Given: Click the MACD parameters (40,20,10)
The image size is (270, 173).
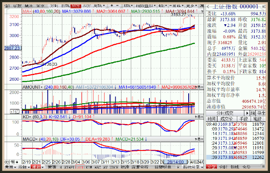Looking at the screenshot, I should 49,139.
